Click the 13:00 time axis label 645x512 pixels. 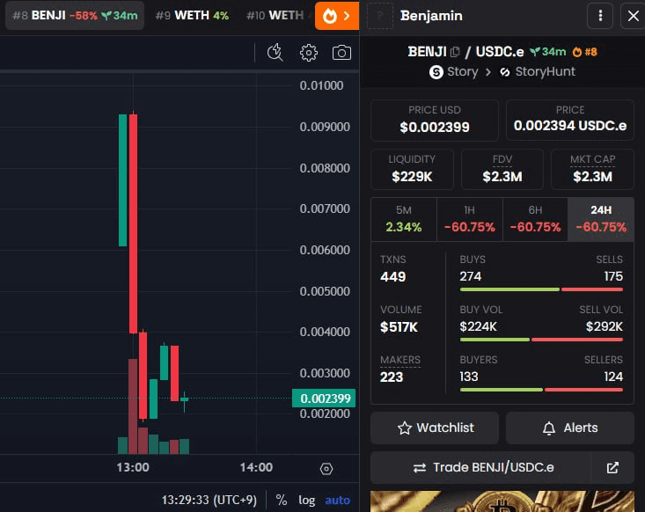[133, 468]
